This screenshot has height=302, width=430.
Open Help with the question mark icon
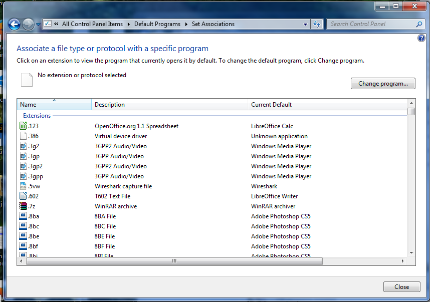coord(421,38)
